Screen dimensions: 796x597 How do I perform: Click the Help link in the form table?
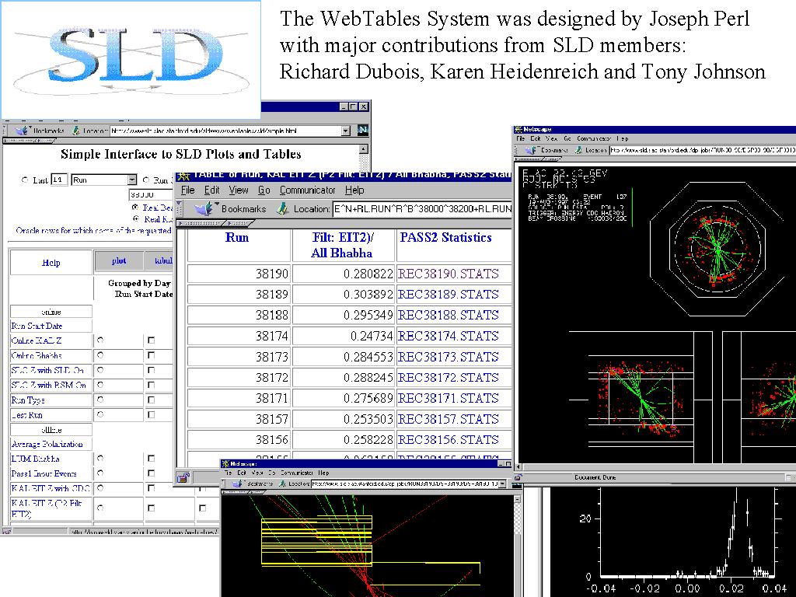point(51,263)
